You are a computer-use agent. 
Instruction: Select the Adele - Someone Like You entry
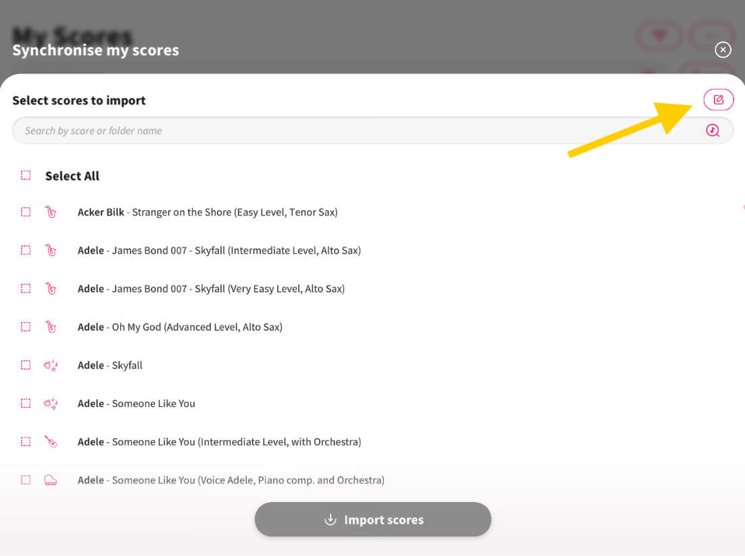pos(137,403)
